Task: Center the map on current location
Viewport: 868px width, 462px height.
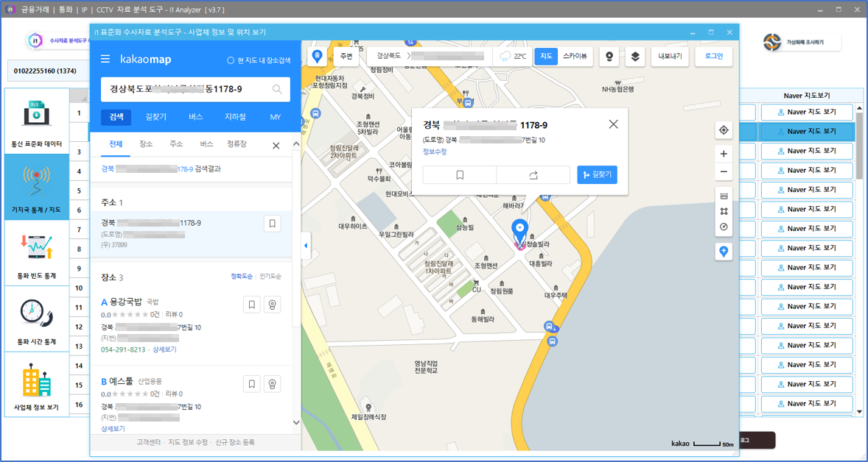Action: [x=724, y=130]
